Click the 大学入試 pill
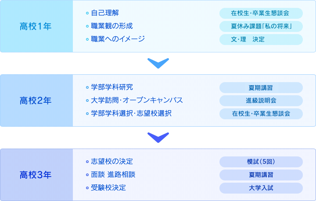The image size is (316, 201). (x=261, y=188)
